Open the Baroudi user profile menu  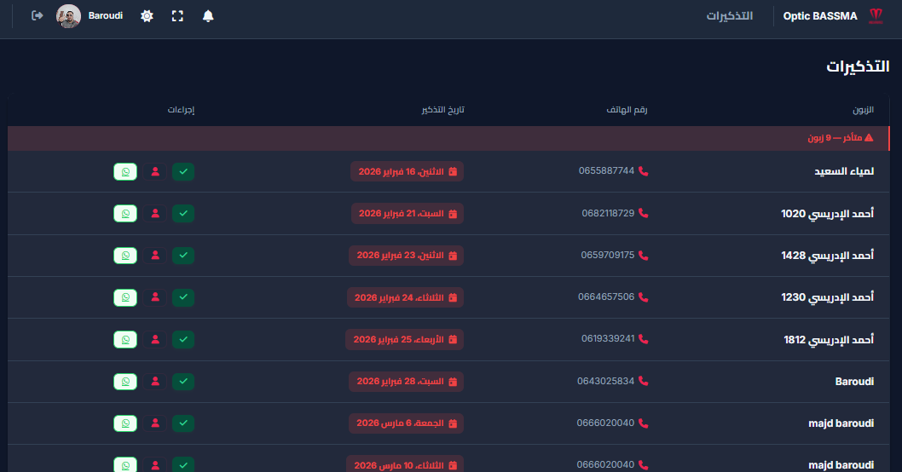tap(90, 16)
